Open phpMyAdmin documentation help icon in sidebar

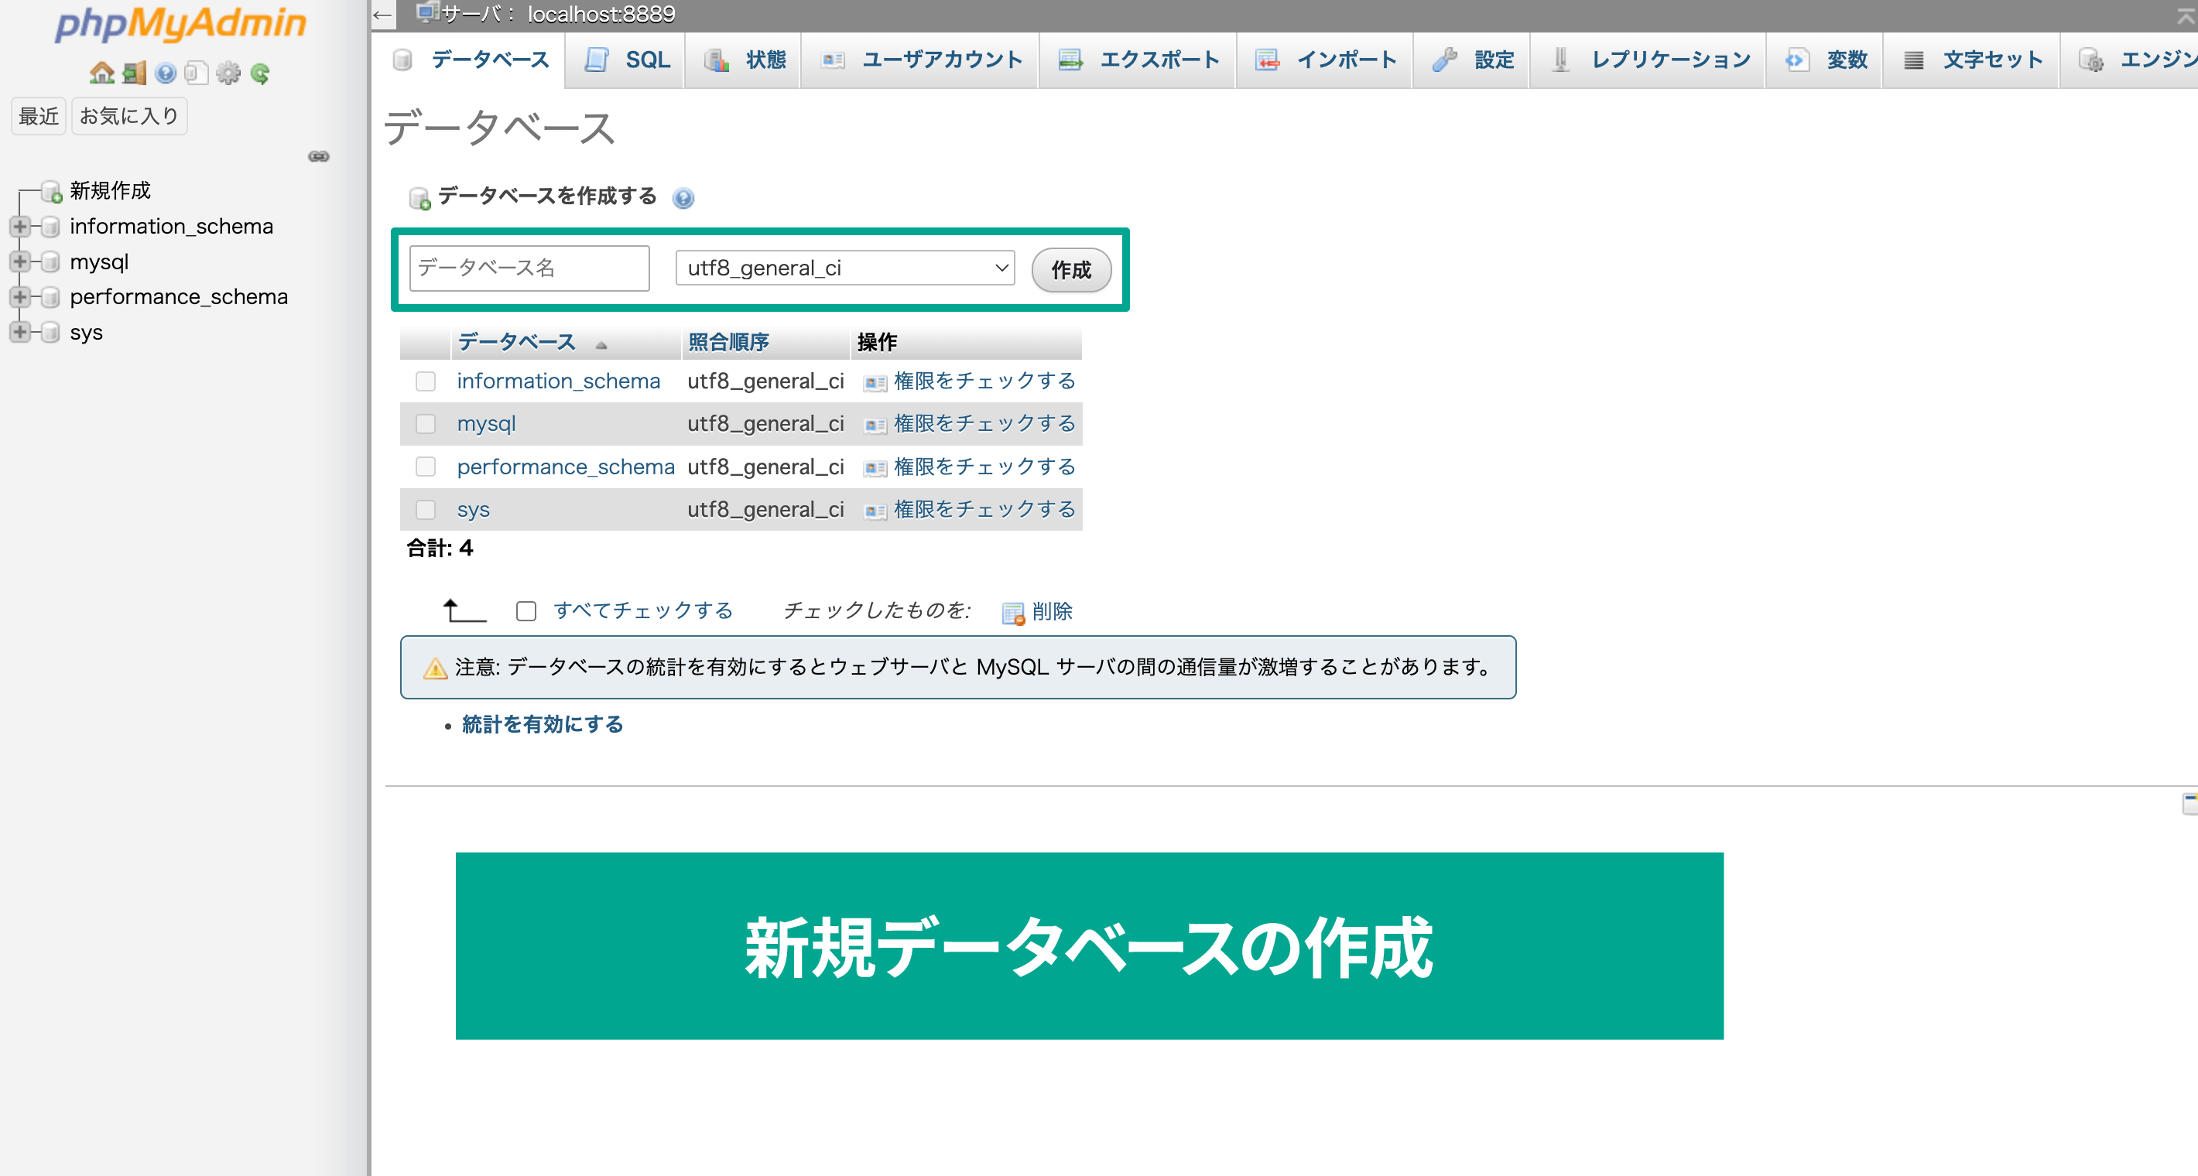tap(166, 73)
